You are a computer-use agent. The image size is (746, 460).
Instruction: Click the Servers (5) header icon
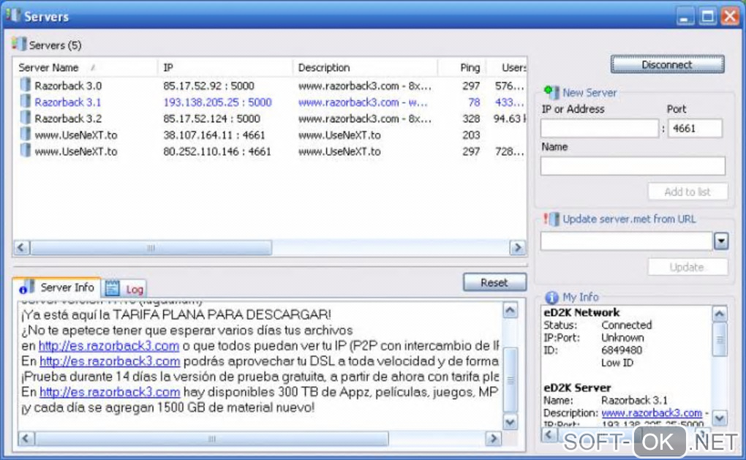(19, 44)
